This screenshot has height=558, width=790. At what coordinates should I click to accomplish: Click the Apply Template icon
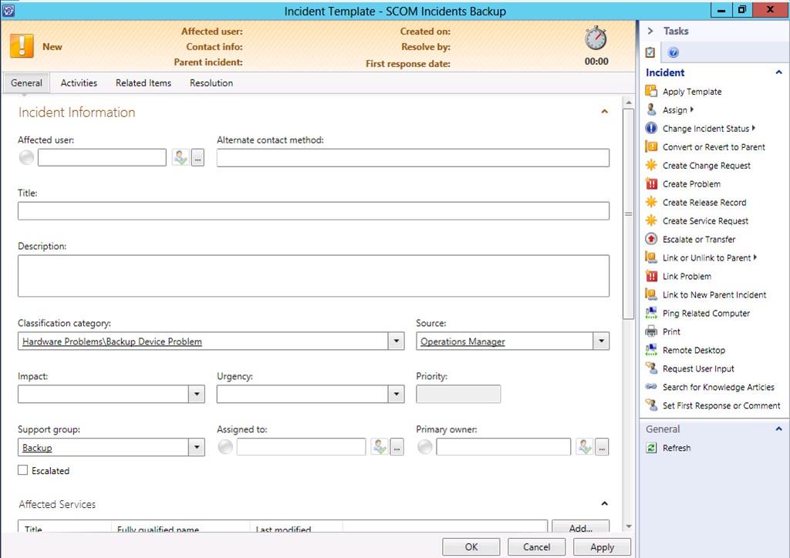651,92
